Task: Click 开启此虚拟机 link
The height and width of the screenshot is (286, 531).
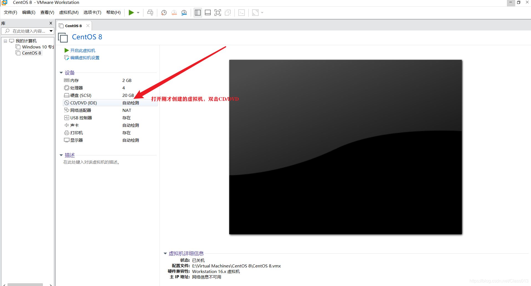Action: click(83, 50)
